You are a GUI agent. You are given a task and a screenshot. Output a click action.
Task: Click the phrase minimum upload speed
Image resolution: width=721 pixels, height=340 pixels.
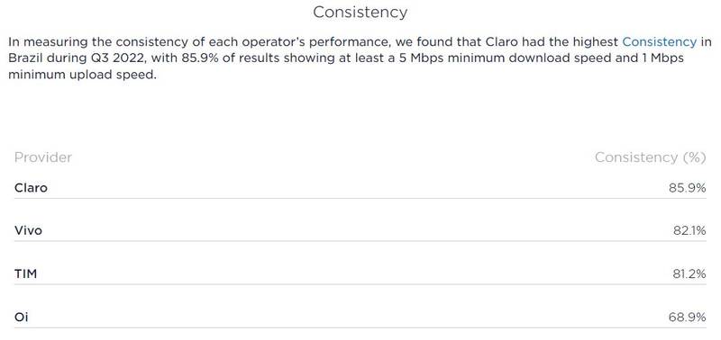point(81,75)
